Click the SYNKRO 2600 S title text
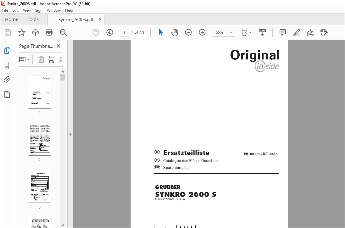 pyautogui.click(x=186, y=194)
